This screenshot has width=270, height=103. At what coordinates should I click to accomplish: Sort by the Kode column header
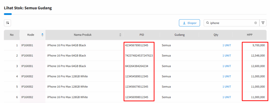click(32, 35)
